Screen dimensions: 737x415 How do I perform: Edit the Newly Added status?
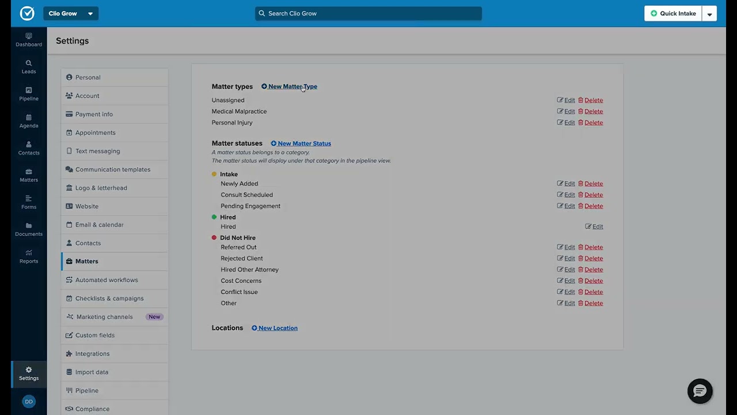pos(566,184)
